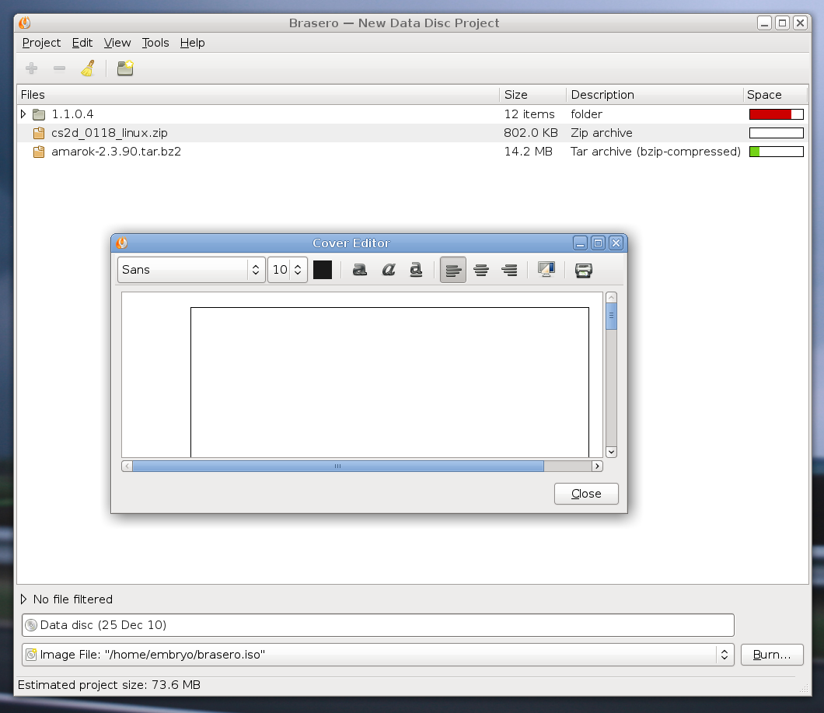Open background properties icon in Cover Editor
Image resolution: width=824 pixels, height=713 pixels.
pos(546,270)
